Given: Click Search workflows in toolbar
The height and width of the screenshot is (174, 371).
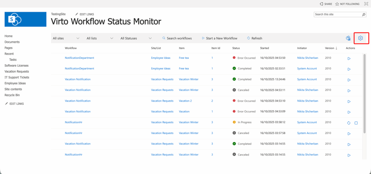Looking at the screenshot, I should point(177,38).
